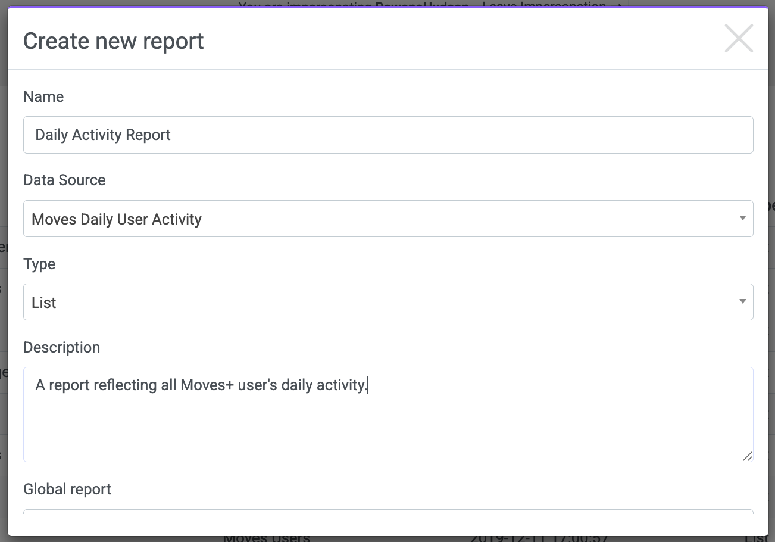Image resolution: width=775 pixels, height=542 pixels.
Task: Click the Data Source label
Action: click(64, 180)
